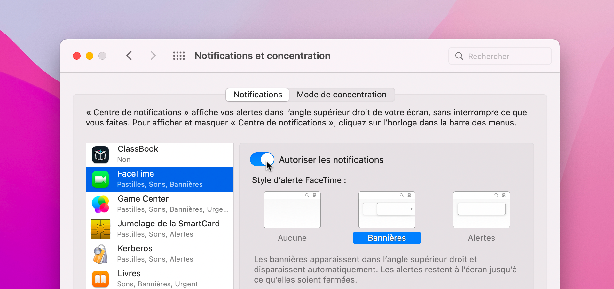614x289 pixels.
Task: Click the magnifying glass search icon
Action: coord(459,56)
